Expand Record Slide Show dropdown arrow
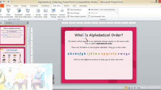The height and width of the screenshot is (90, 161). point(66,17)
